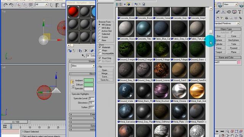This screenshot has height=137, width=244.
Task: Select the Selected radio button
Action: point(100,34)
